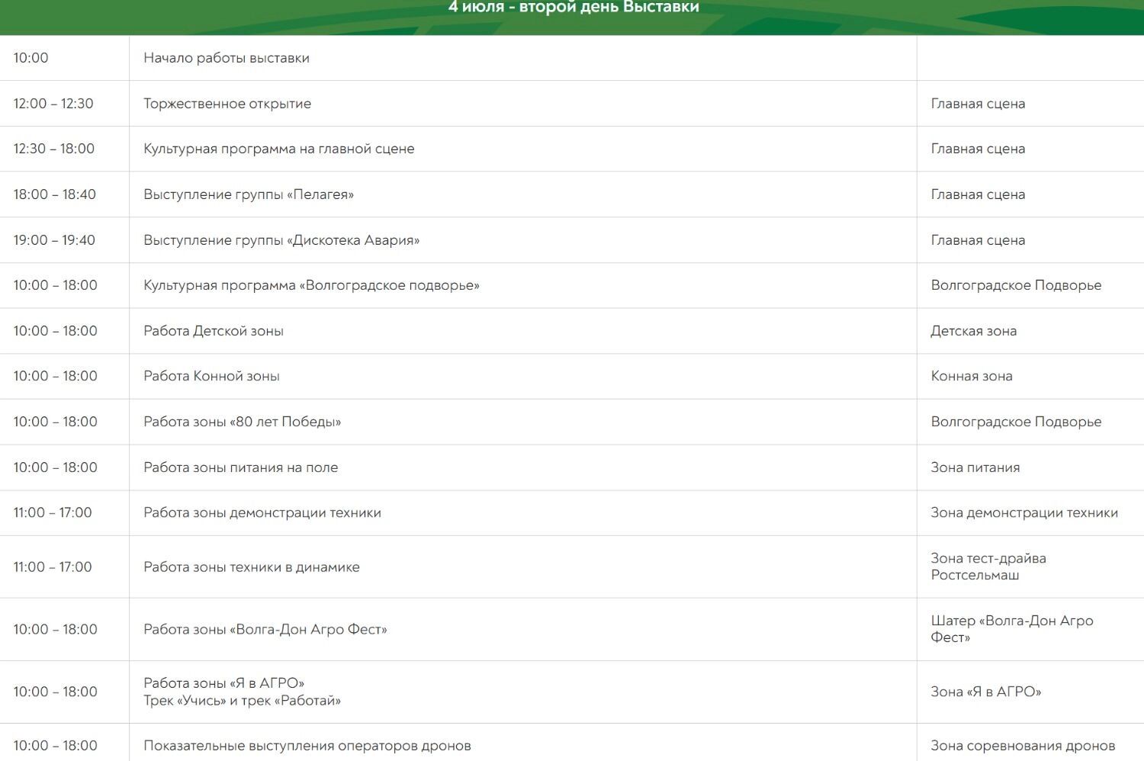This screenshot has width=1144, height=761.
Task: Click 'Работа зоны демонстрации техники' event
Action: (262, 512)
